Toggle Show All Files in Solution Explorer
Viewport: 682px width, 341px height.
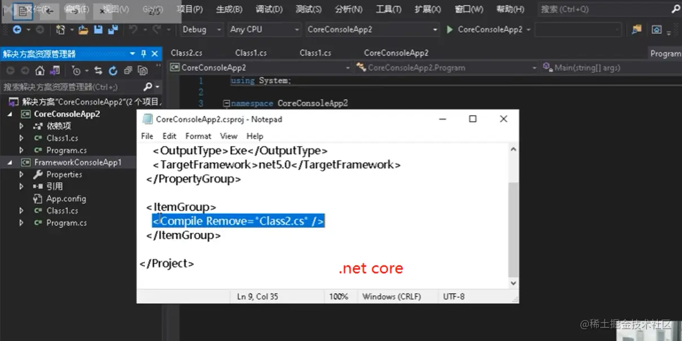click(143, 70)
